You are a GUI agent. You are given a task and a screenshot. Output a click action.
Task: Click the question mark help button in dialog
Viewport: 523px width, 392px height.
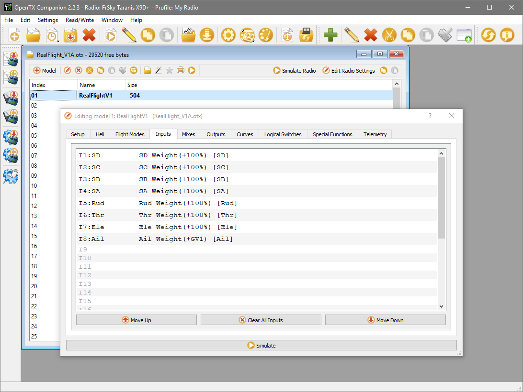coord(430,116)
